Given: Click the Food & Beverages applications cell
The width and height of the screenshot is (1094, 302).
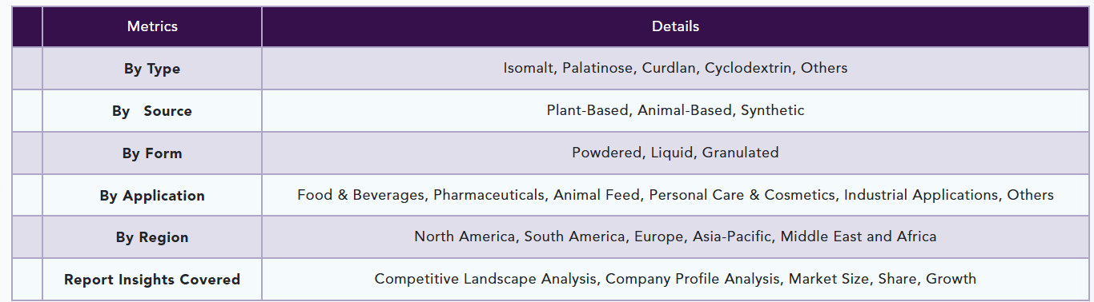Looking at the screenshot, I should click(675, 196).
